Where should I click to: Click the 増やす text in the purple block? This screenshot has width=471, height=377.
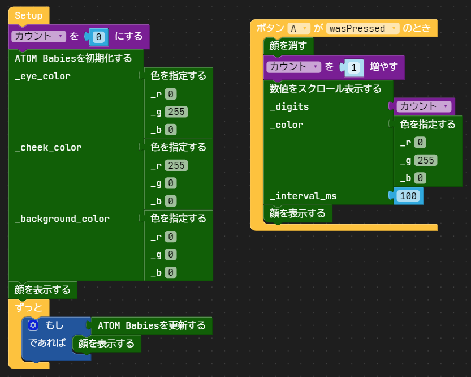pos(384,67)
